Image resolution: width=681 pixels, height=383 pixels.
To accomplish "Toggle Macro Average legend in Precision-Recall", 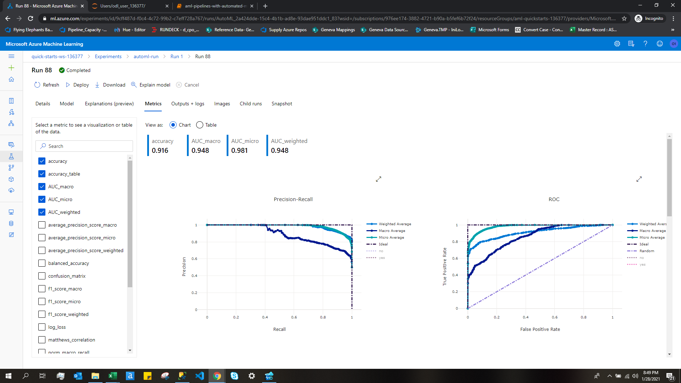I will tap(392, 231).
